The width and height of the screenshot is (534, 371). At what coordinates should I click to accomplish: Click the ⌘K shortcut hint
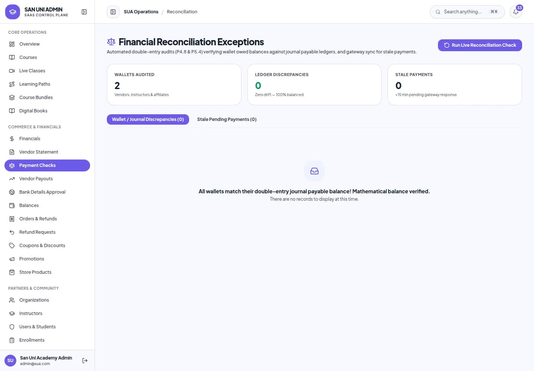(x=494, y=12)
